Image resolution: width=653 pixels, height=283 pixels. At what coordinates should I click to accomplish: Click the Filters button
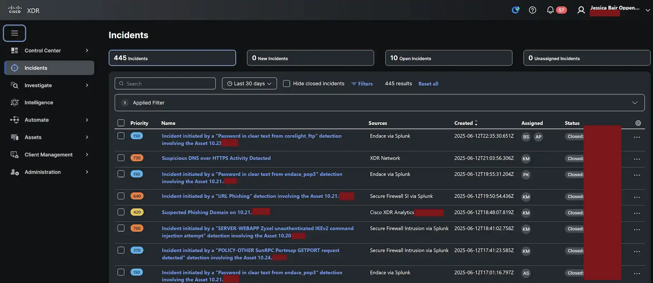pyautogui.click(x=362, y=84)
